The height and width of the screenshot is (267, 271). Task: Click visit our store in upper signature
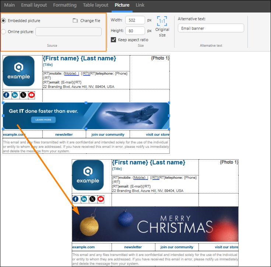tap(158, 135)
